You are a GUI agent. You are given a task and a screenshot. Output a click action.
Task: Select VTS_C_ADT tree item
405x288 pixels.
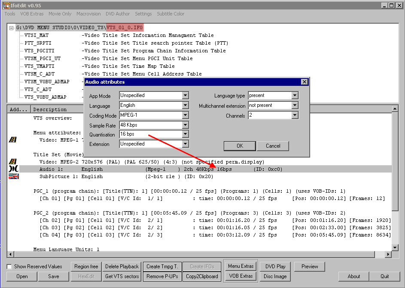tap(38, 90)
